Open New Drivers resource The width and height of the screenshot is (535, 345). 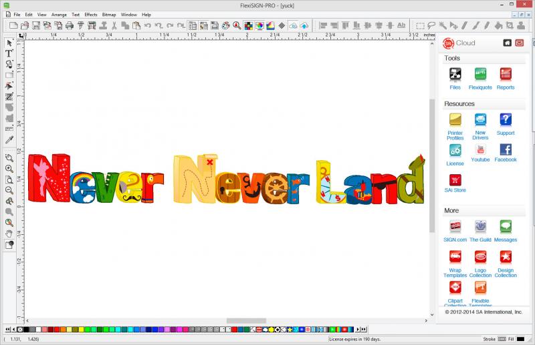[480, 127]
